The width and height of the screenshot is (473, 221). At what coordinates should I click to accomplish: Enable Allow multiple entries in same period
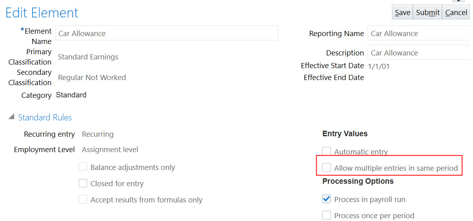[x=327, y=168]
